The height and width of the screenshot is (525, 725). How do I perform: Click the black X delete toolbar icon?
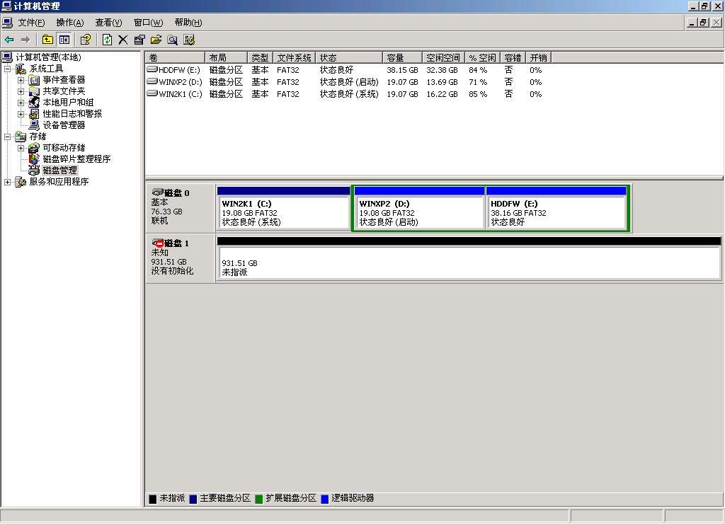(x=123, y=40)
